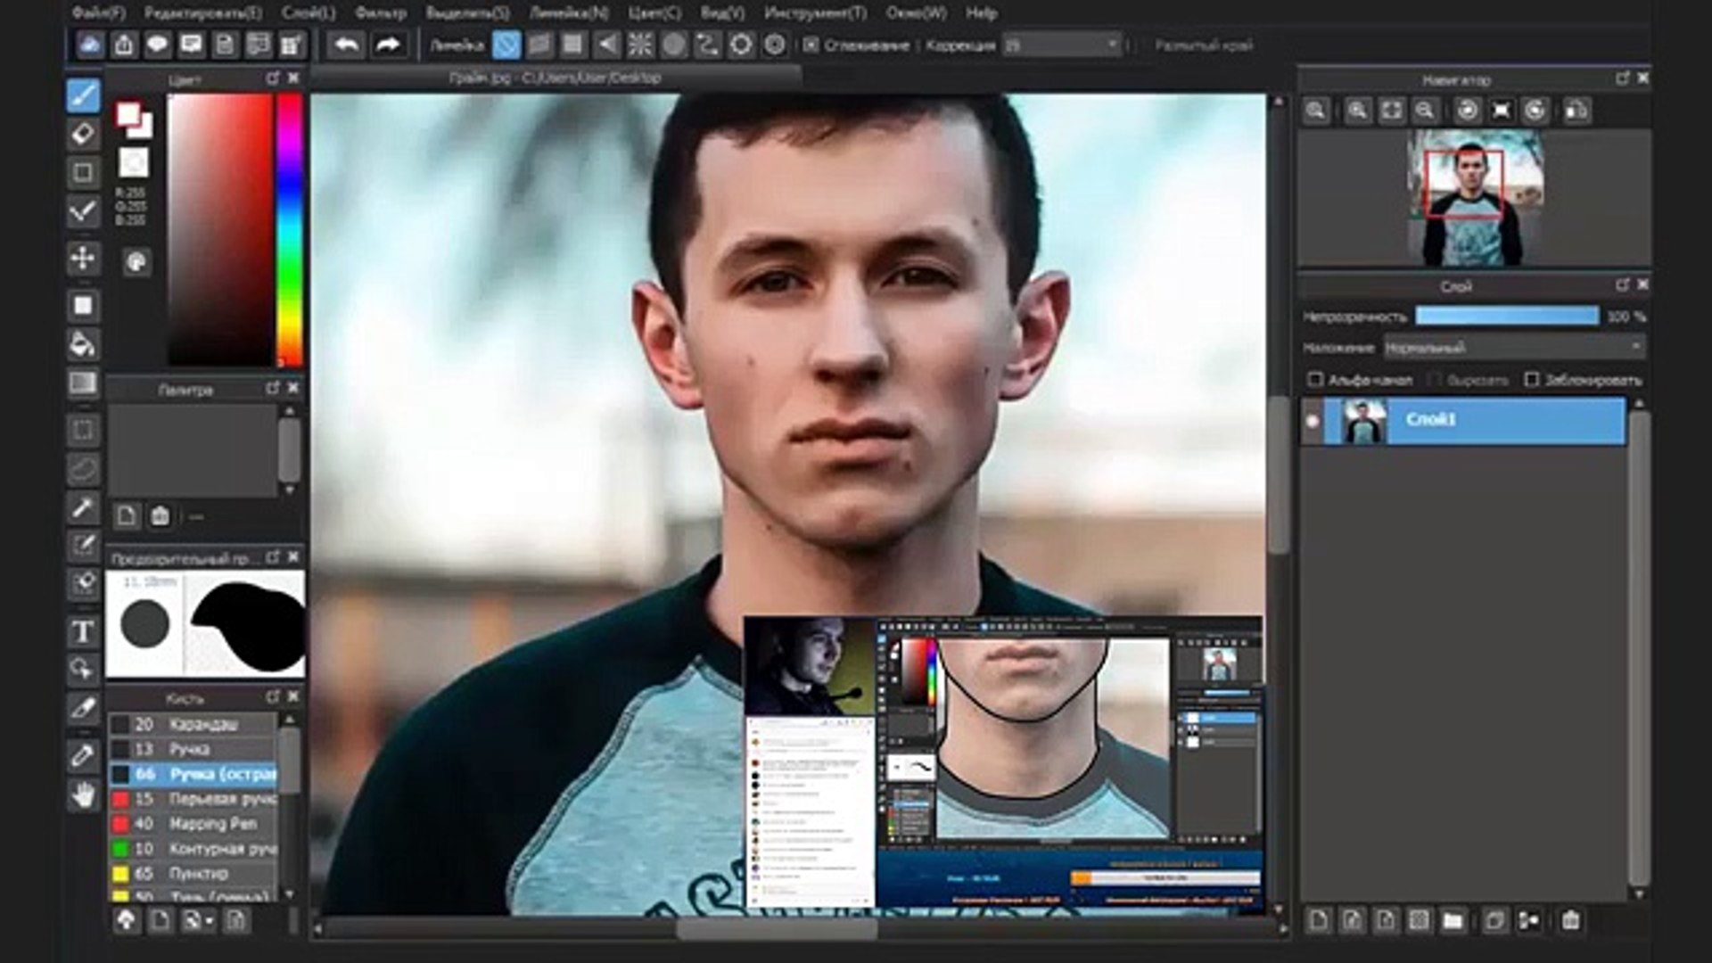Open the Слой menu

tap(309, 13)
